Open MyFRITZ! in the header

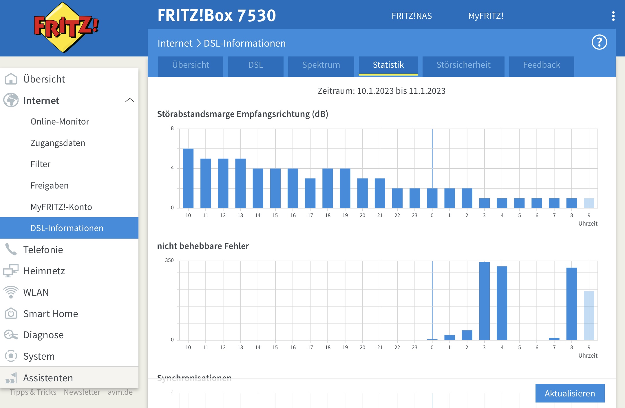[486, 16]
